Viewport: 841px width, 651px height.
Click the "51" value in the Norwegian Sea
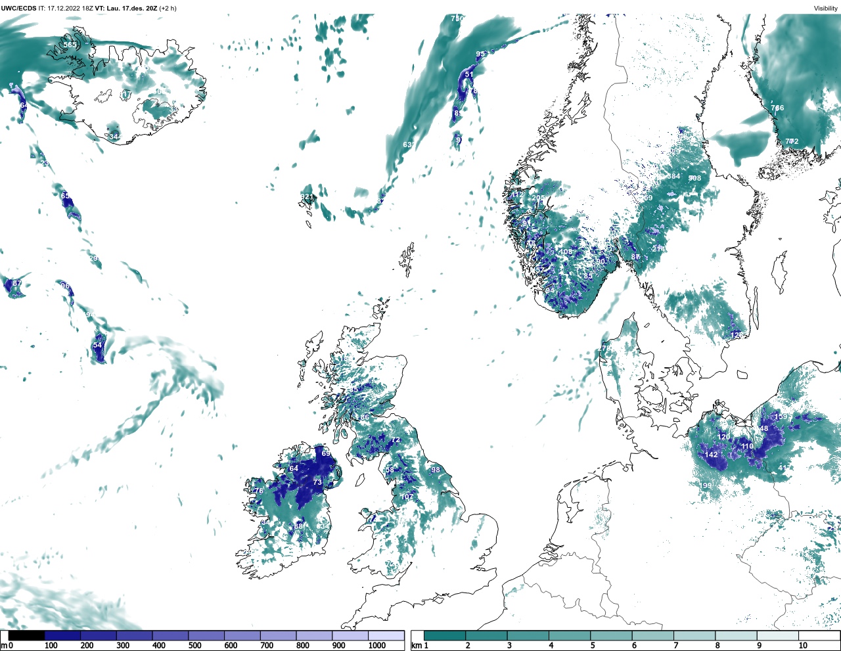(x=469, y=75)
